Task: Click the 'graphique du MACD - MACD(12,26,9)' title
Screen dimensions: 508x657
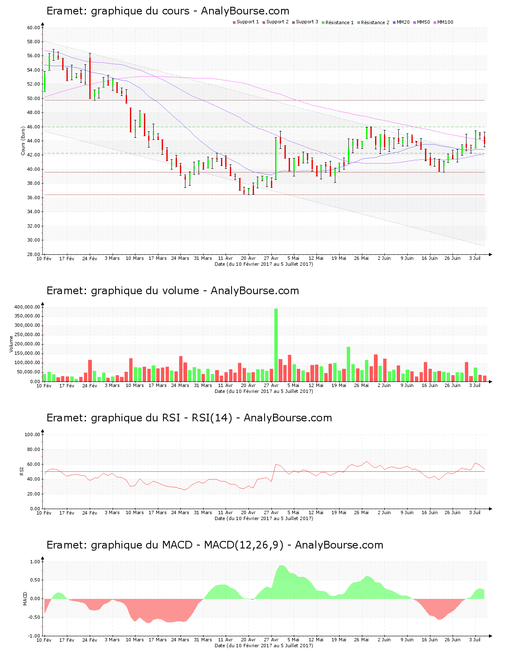Action: tap(215, 545)
